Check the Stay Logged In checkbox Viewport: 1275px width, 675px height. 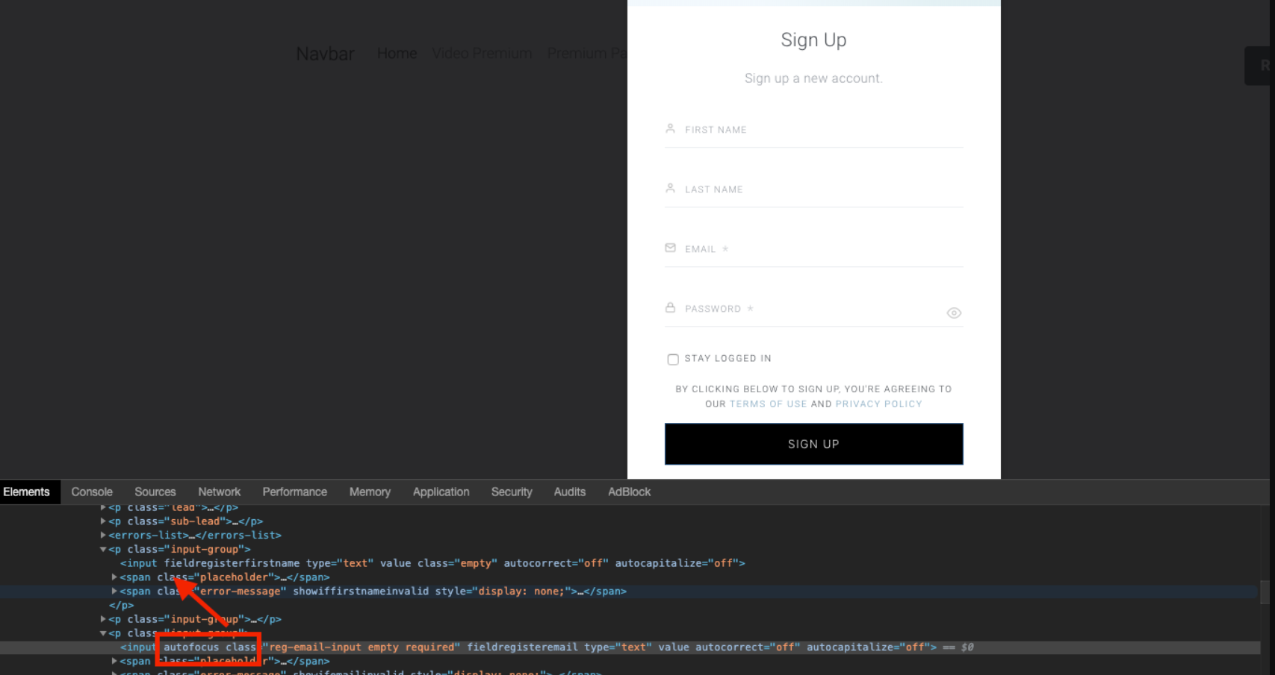click(x=673, y=360)
